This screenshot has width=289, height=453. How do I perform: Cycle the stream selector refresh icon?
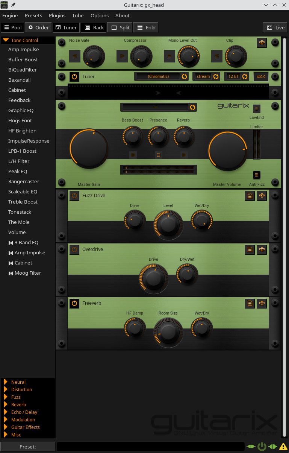point(216,76)
